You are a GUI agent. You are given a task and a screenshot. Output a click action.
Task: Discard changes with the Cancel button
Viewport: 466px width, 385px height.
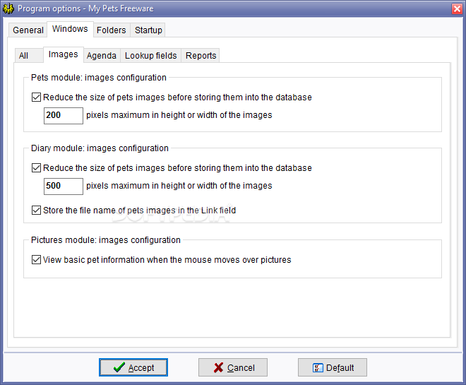(233, 367)
